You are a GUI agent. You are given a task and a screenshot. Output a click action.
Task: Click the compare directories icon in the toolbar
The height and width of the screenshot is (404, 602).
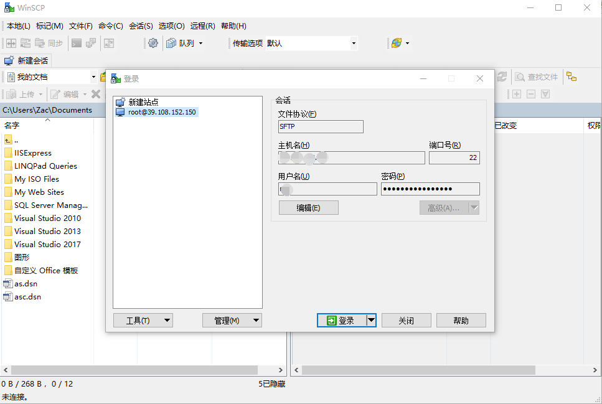pyautogui.click(x=11, y=43)
